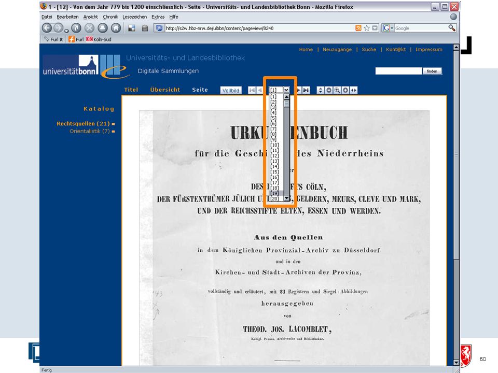Open search engine selector dropdown

[x=388, y=28]
